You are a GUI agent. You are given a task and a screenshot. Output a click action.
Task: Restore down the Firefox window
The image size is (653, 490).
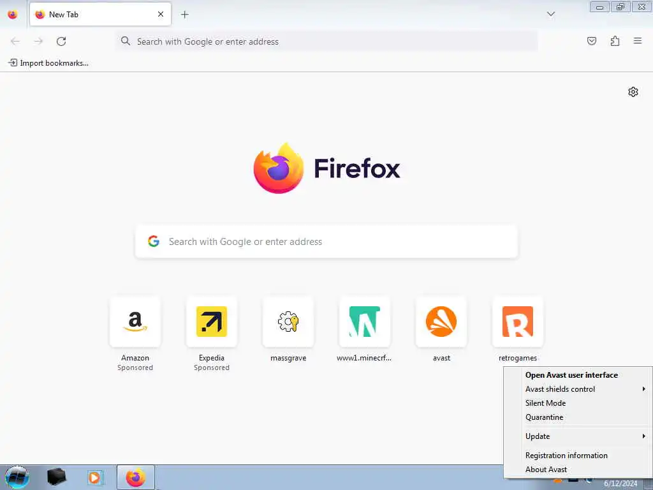coord(620,7)
